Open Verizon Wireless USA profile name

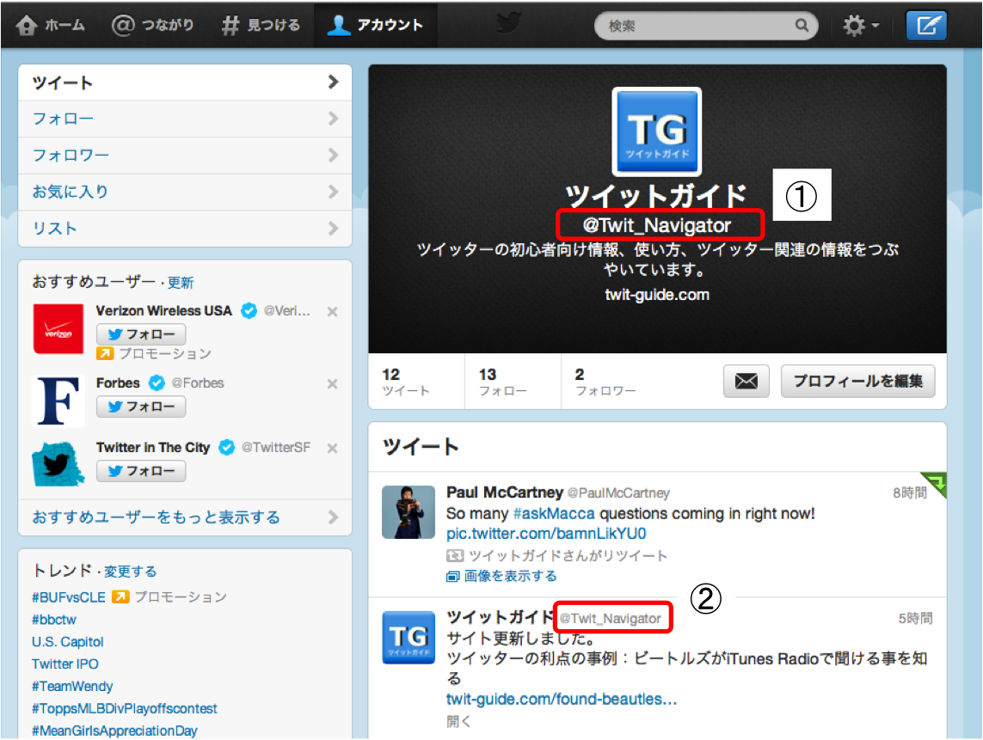(163, 311)
